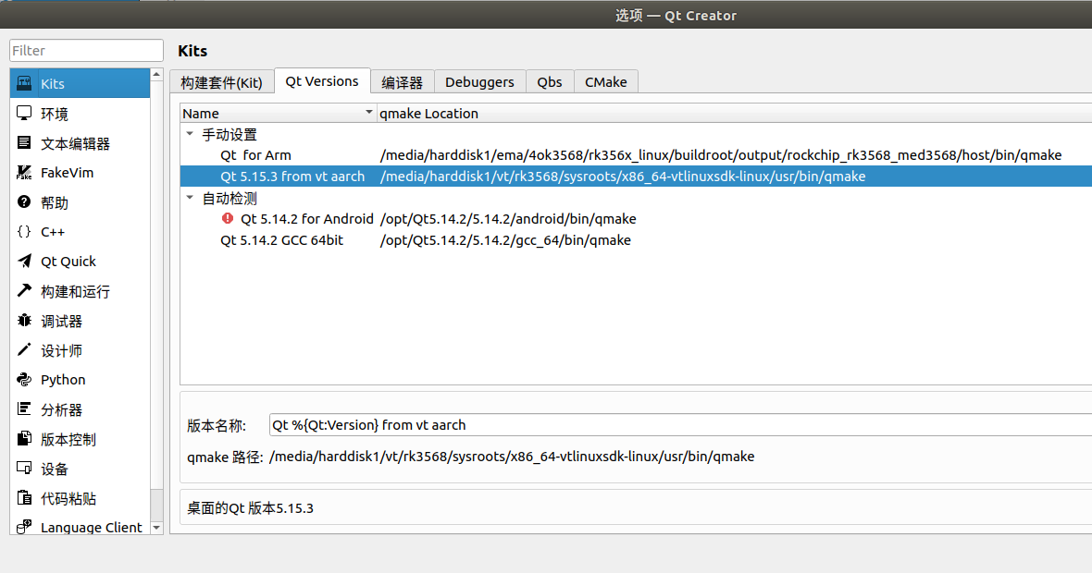Click the Name column sort arrow

(x=369, y=112)
